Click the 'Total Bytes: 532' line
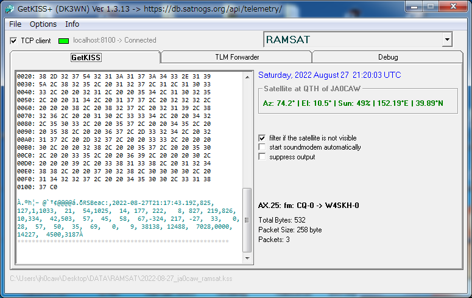472x298 pixels. pyautogui.click(x=282, y=220)
